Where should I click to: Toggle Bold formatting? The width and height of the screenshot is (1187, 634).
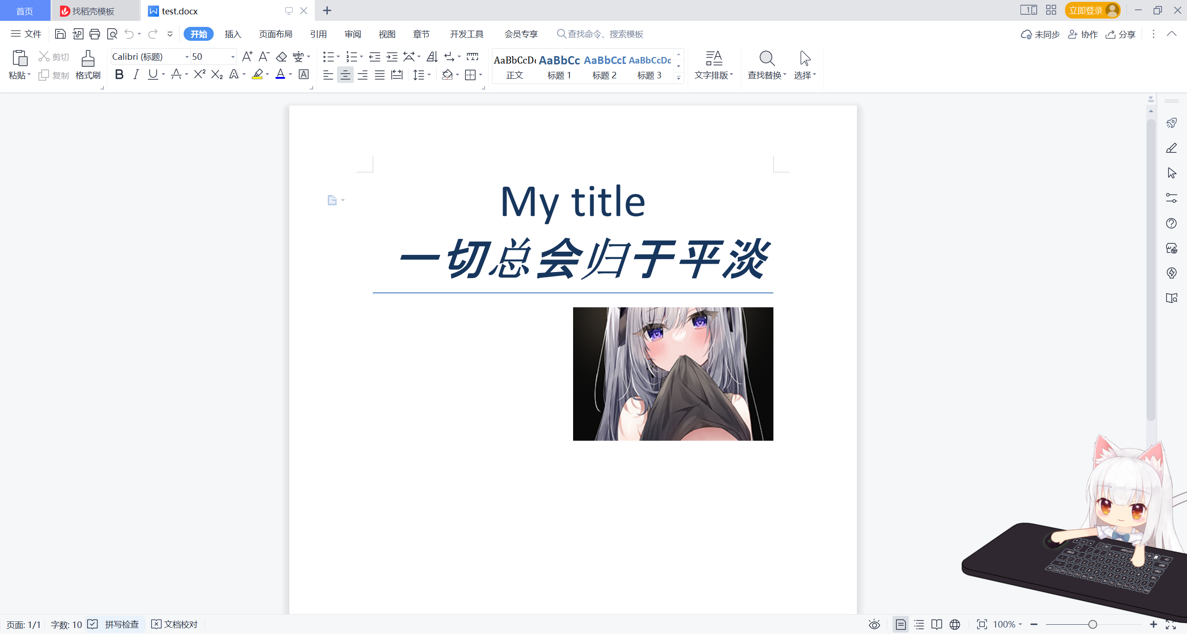tap(119, 74)
